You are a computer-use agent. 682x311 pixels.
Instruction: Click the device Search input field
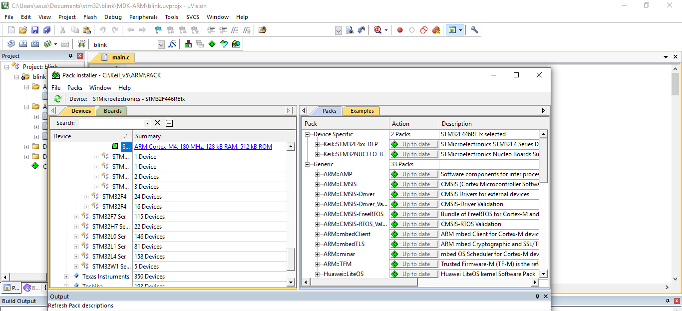[111, 123]
